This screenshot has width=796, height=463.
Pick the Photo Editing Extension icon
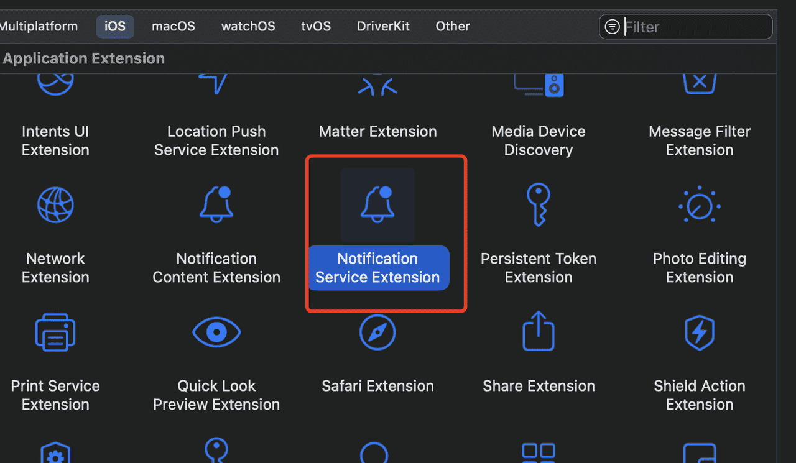coord(700,204)
